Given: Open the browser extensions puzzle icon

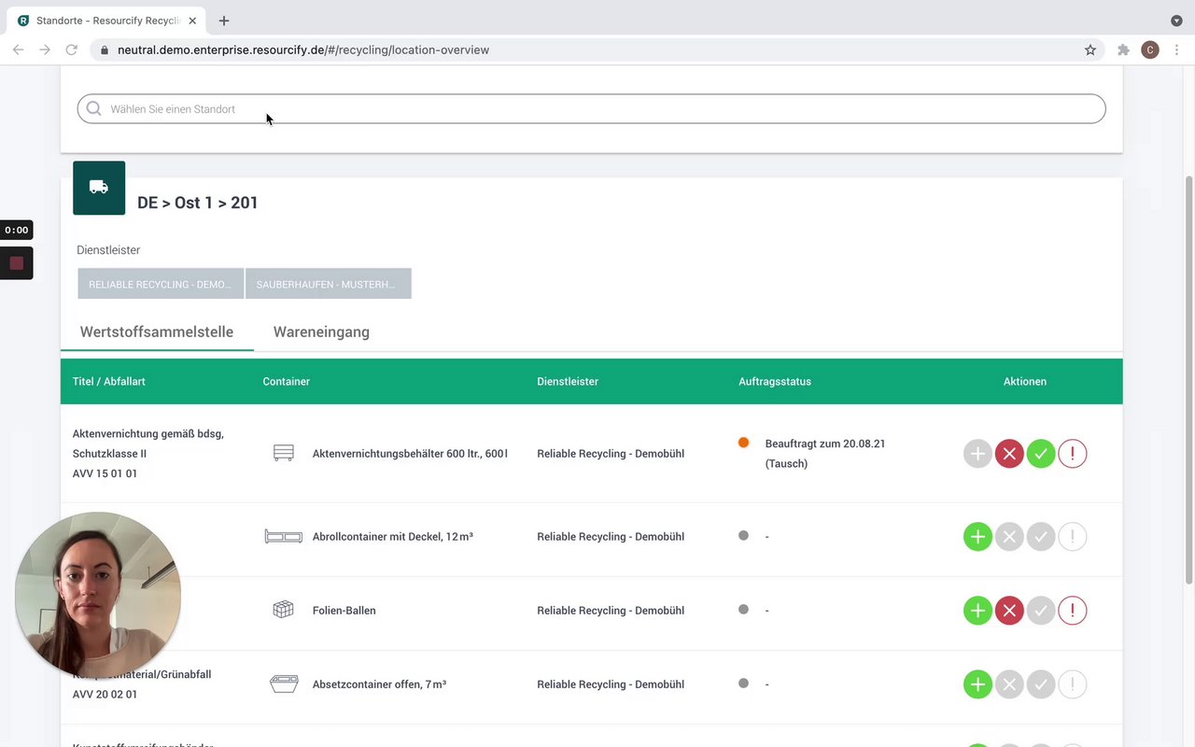Looking at the screenshot, I should click(1123, 50).
